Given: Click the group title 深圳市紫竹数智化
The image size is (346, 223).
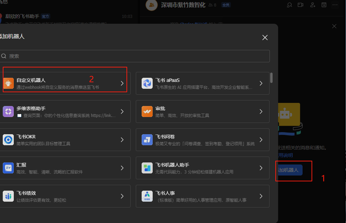Looking at the screenshot, I should (183, 5).
